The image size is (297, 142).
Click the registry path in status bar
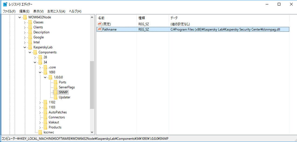click(85, 139)
